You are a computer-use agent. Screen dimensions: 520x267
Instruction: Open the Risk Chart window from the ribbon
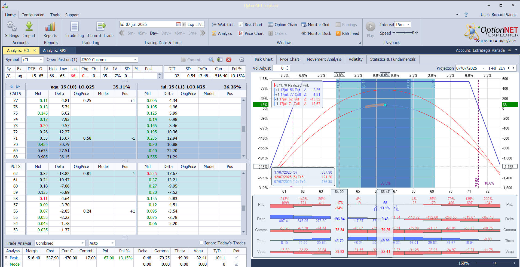point(250,25)
